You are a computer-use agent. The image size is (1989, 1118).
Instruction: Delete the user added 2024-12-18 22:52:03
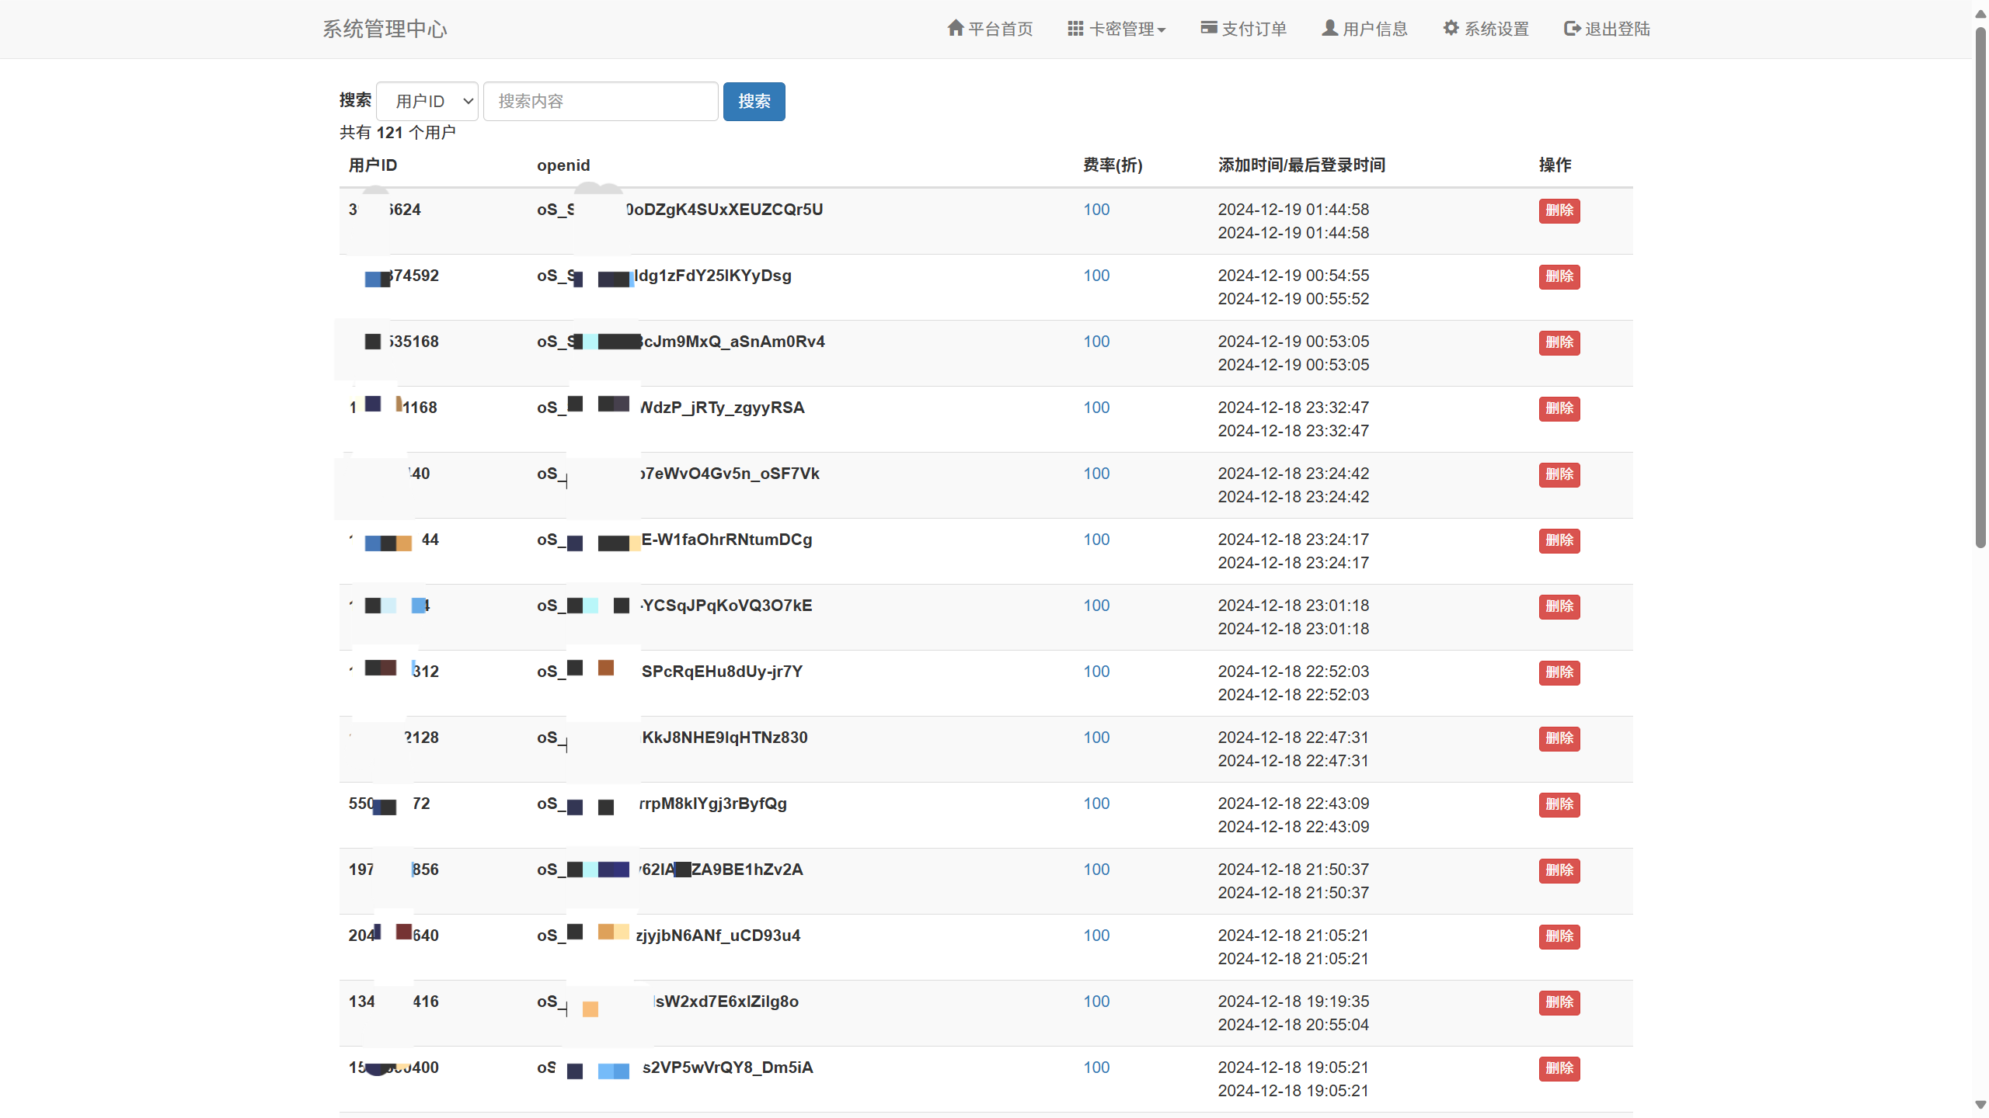1559,672
